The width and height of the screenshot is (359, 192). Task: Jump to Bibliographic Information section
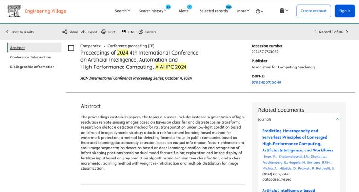(32, 67)
